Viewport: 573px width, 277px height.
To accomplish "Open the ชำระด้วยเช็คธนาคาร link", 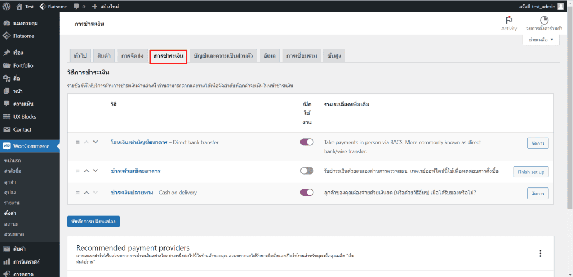I will click(x=135, y=171).
